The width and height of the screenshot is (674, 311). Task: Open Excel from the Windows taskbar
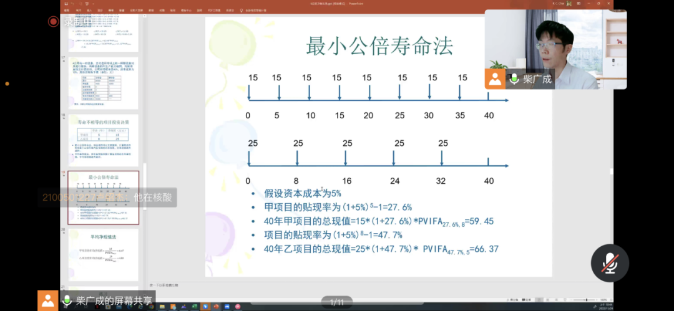pyautogui.click(x=194, y=307)
